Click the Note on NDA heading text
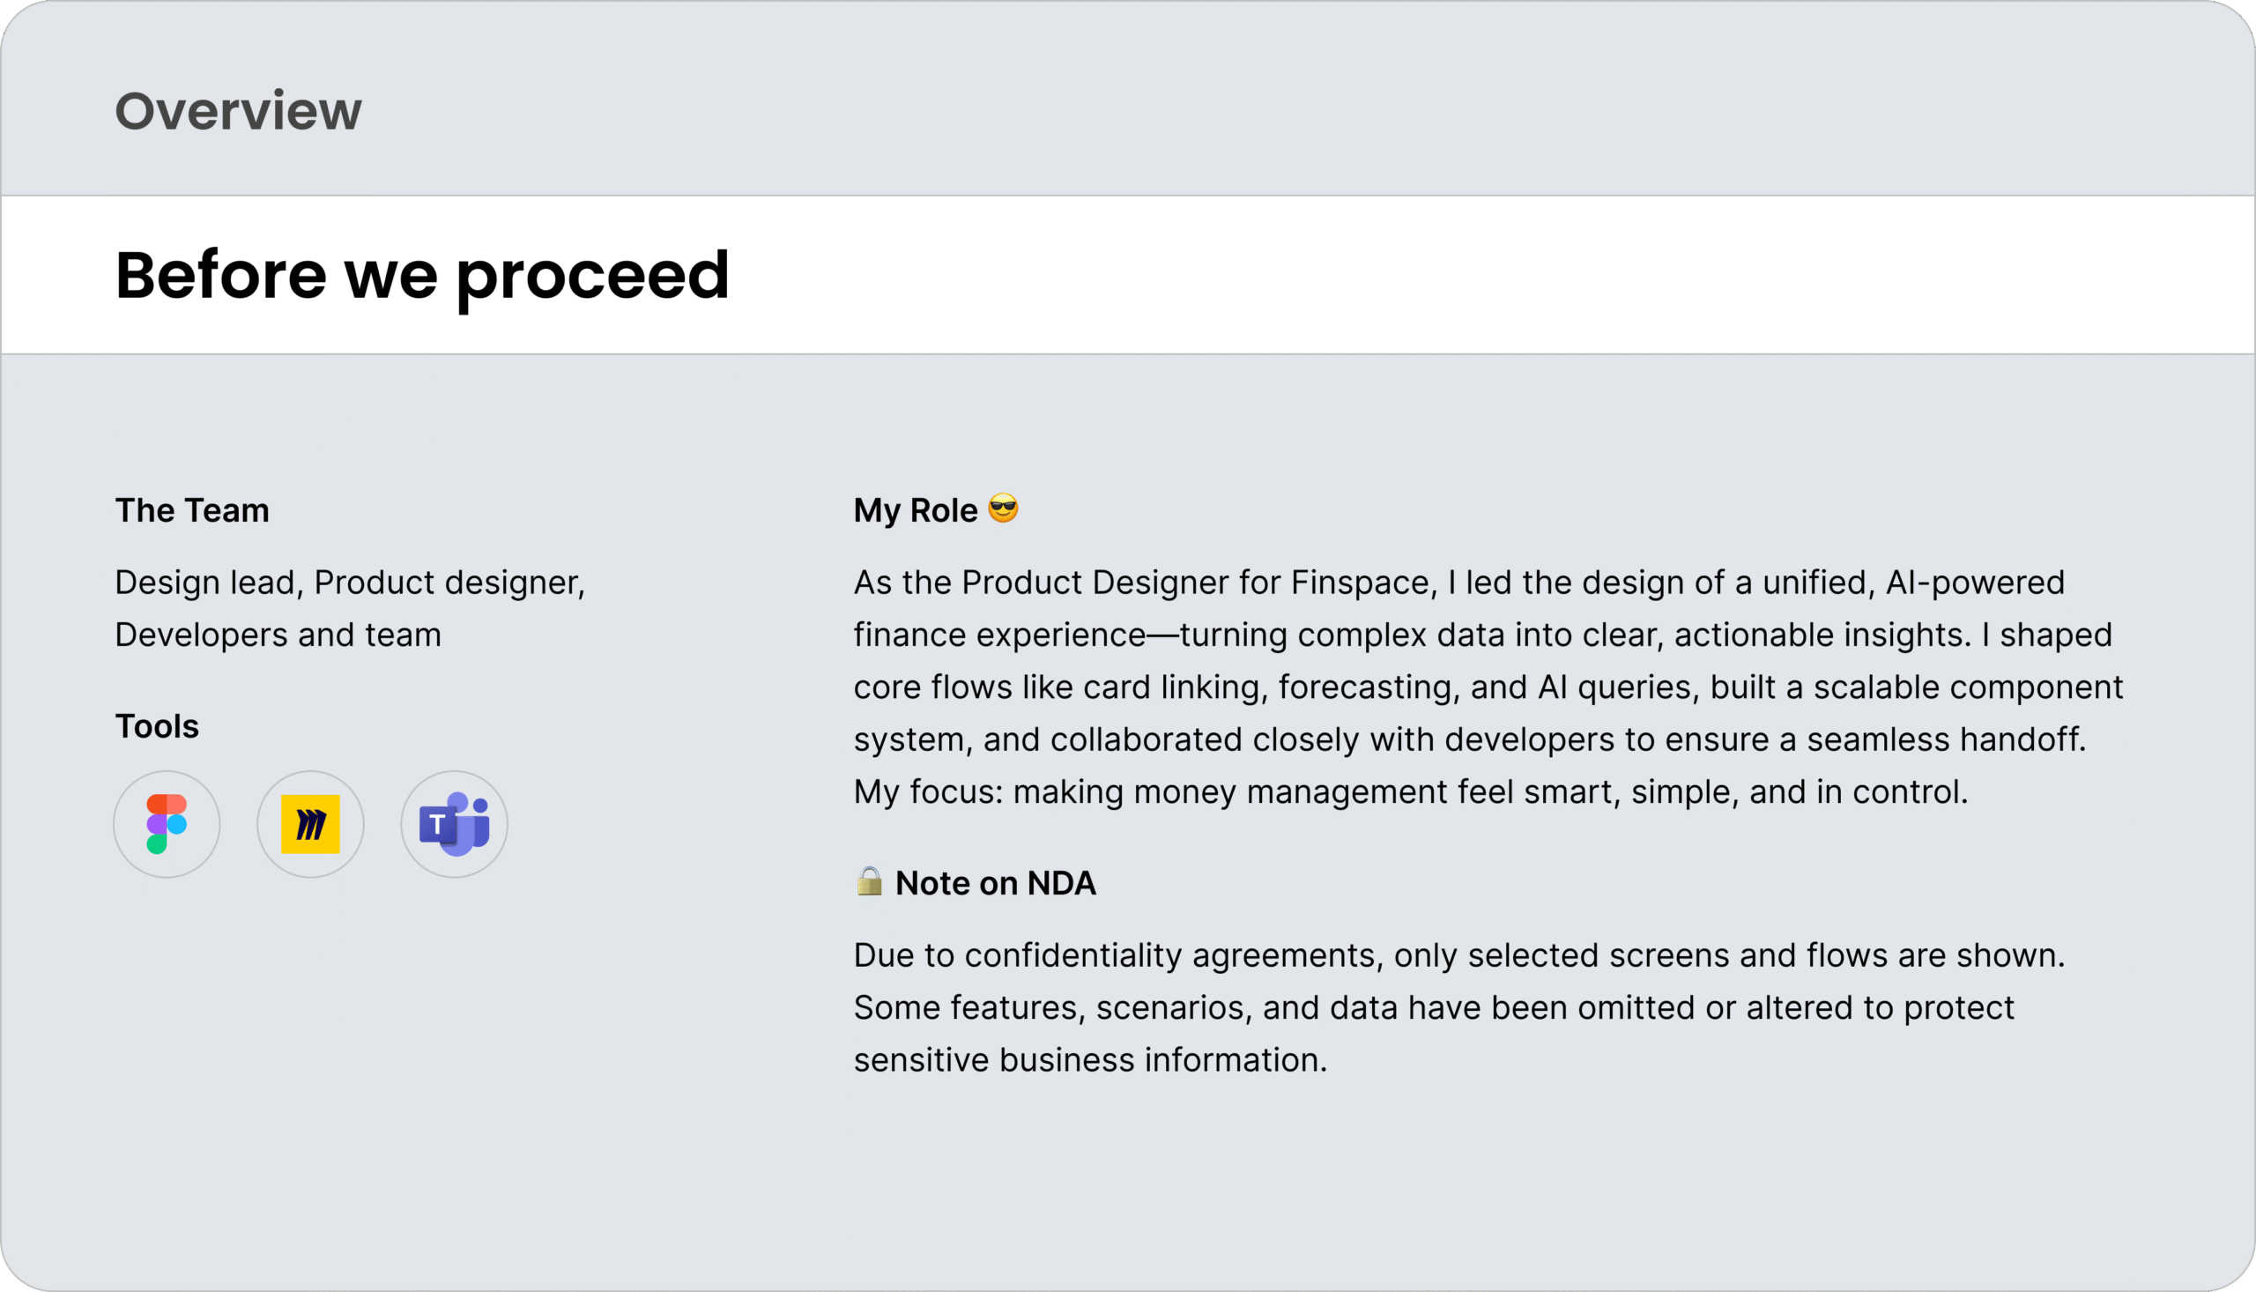 tap(997, 884)
